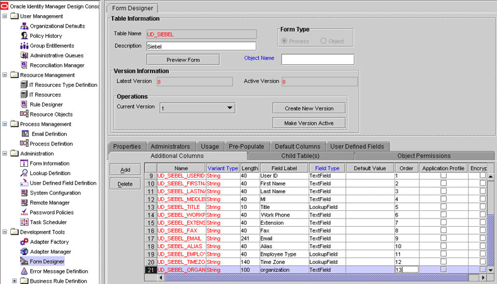Toggle Application Profile for Title row
This screenshot has width=497, height=284.
[x=443, y=207]
